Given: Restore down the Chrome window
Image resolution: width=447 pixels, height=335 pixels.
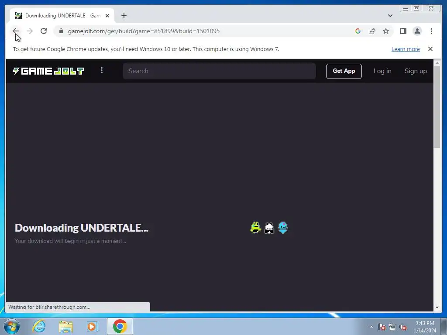Looking at the screenshot, I should point(416,9).
